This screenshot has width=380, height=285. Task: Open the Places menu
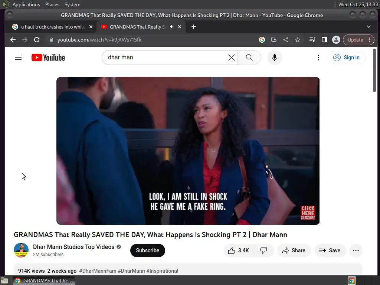click(x=52, y=4)
